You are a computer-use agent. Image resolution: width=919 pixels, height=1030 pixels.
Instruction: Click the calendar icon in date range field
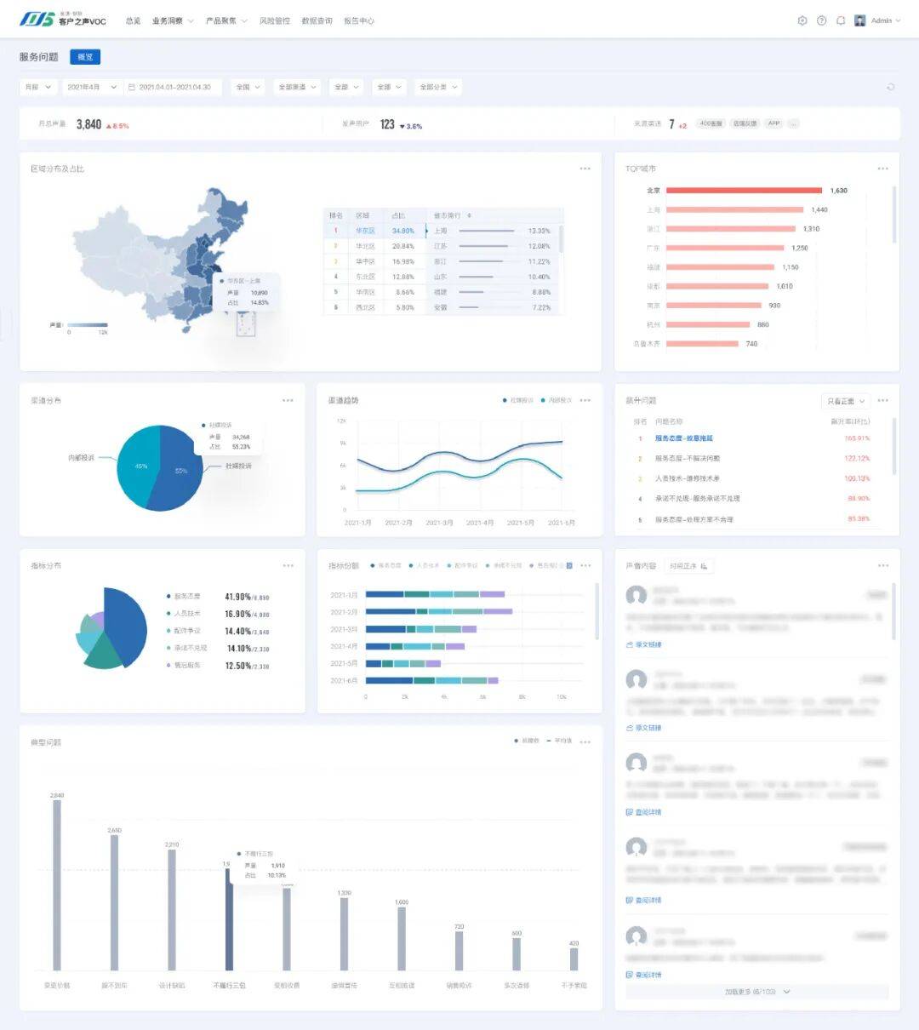click(x=132, y=87)
